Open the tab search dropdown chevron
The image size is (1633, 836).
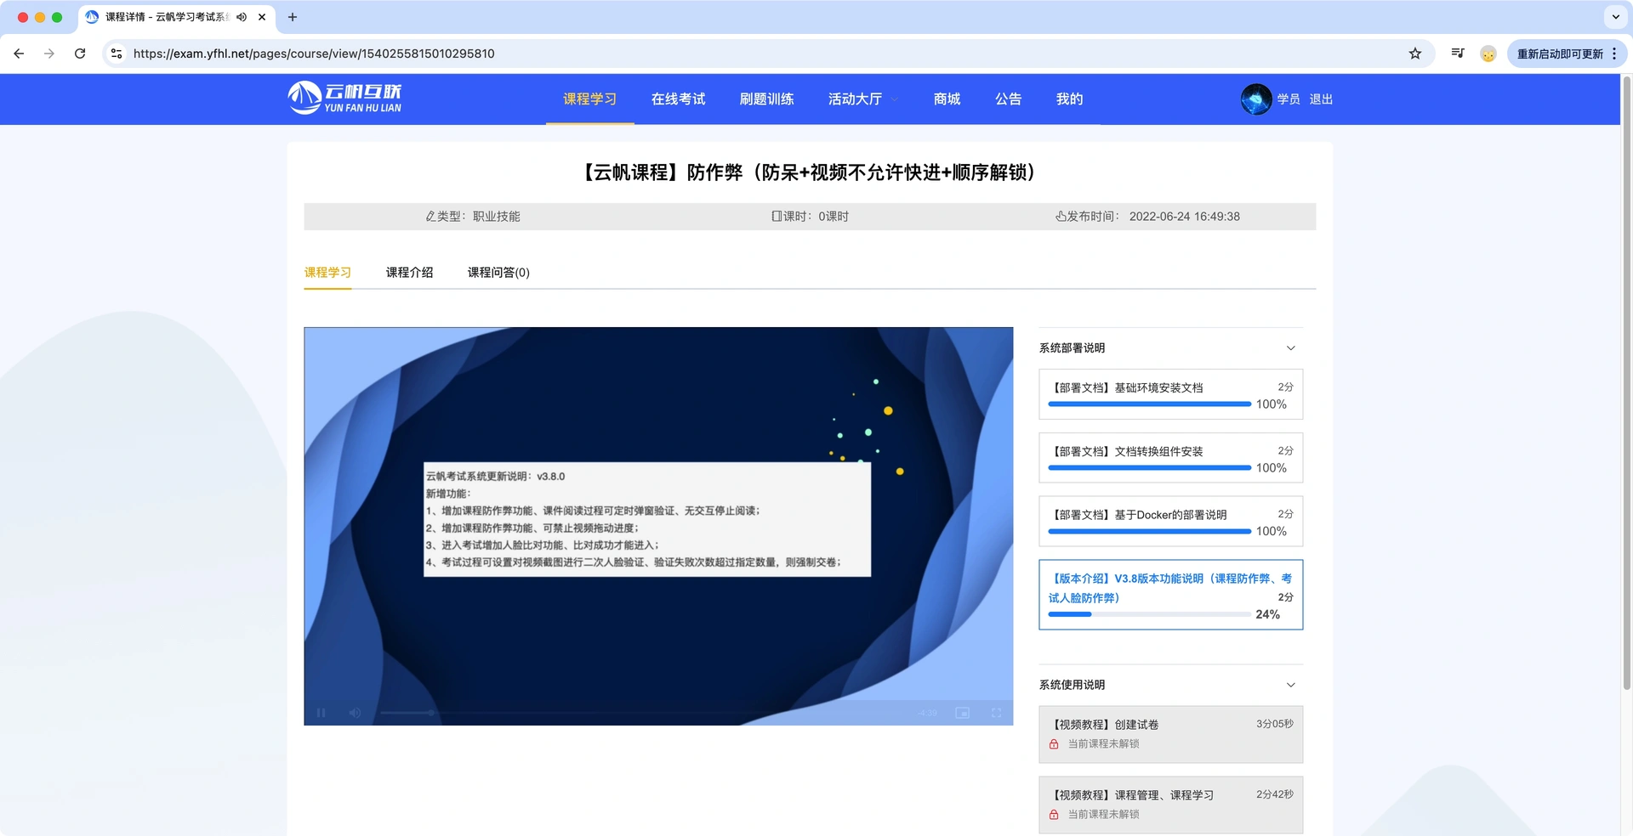point(1616,17)
